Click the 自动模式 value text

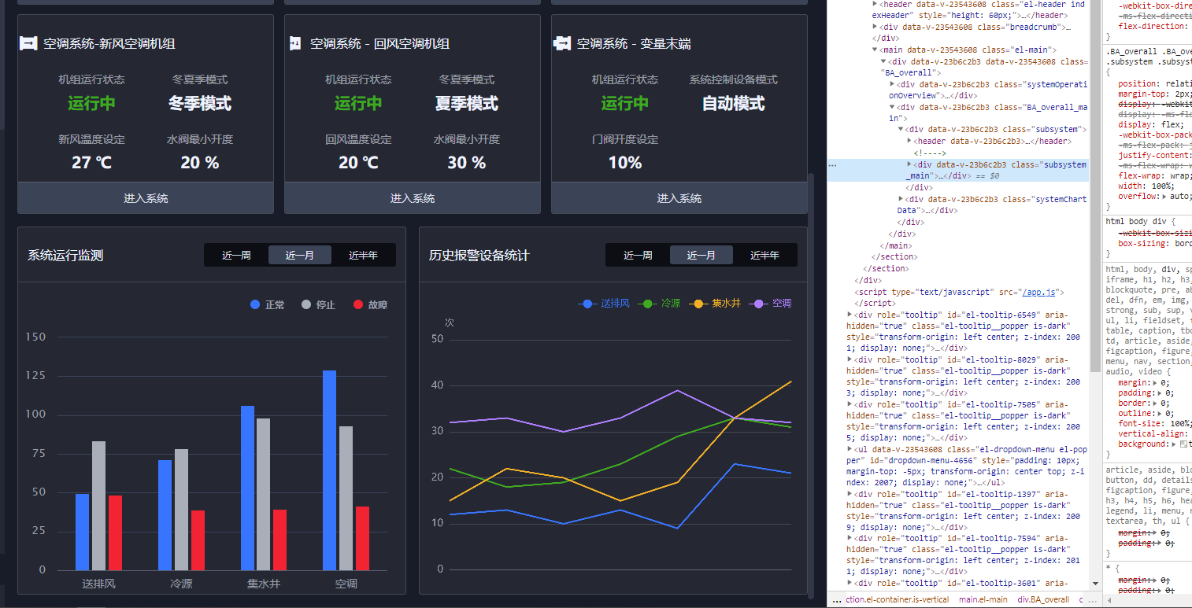pos(734,103)
